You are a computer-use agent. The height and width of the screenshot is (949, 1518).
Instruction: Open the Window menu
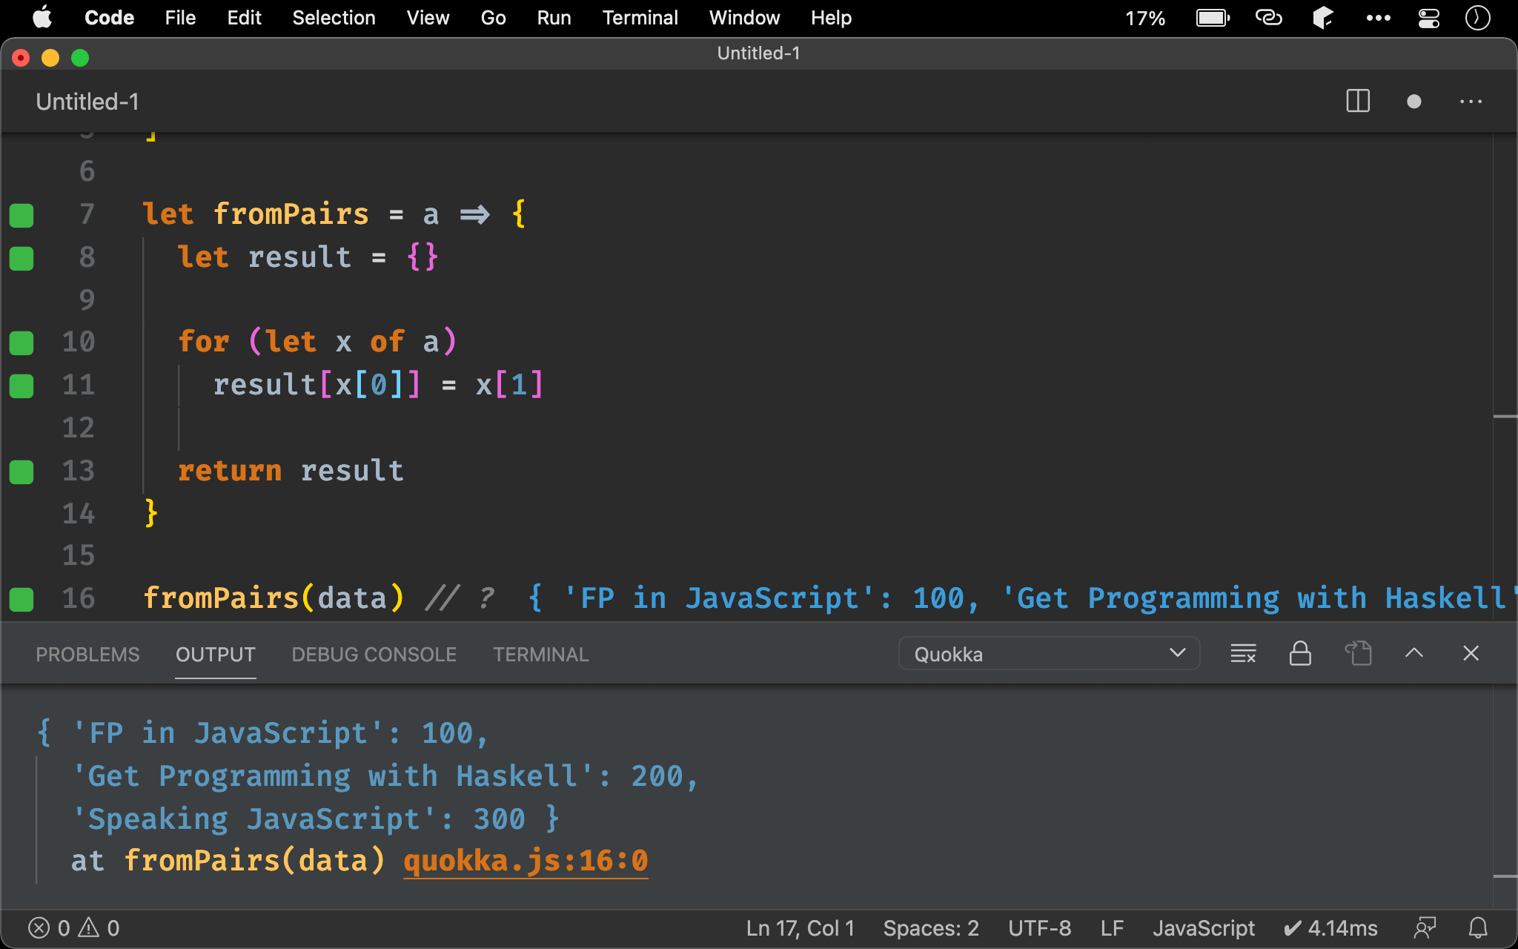[744, 18]
